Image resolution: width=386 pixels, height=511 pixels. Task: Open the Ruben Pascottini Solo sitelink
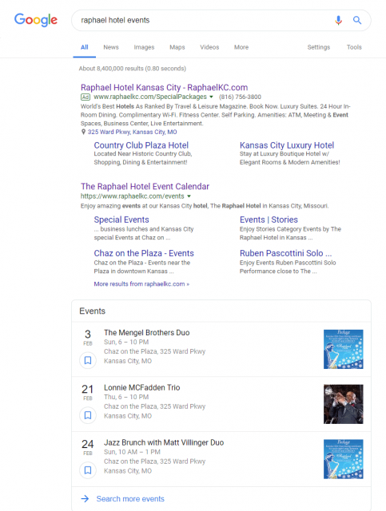(285, 253)
